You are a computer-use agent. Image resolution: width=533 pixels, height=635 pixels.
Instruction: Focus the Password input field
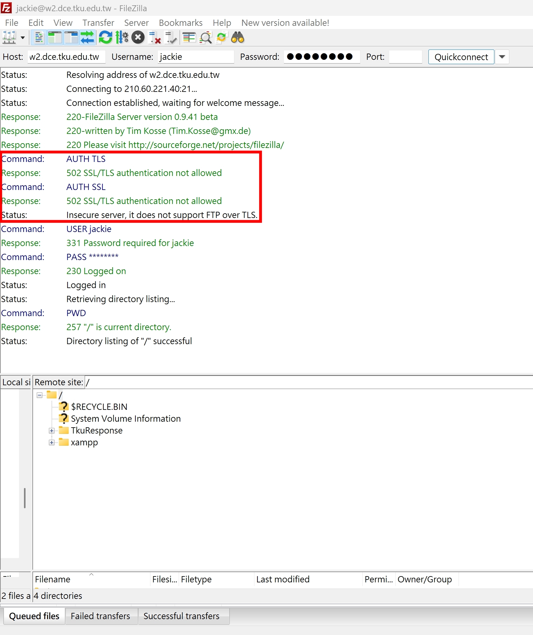coord(322,57)
